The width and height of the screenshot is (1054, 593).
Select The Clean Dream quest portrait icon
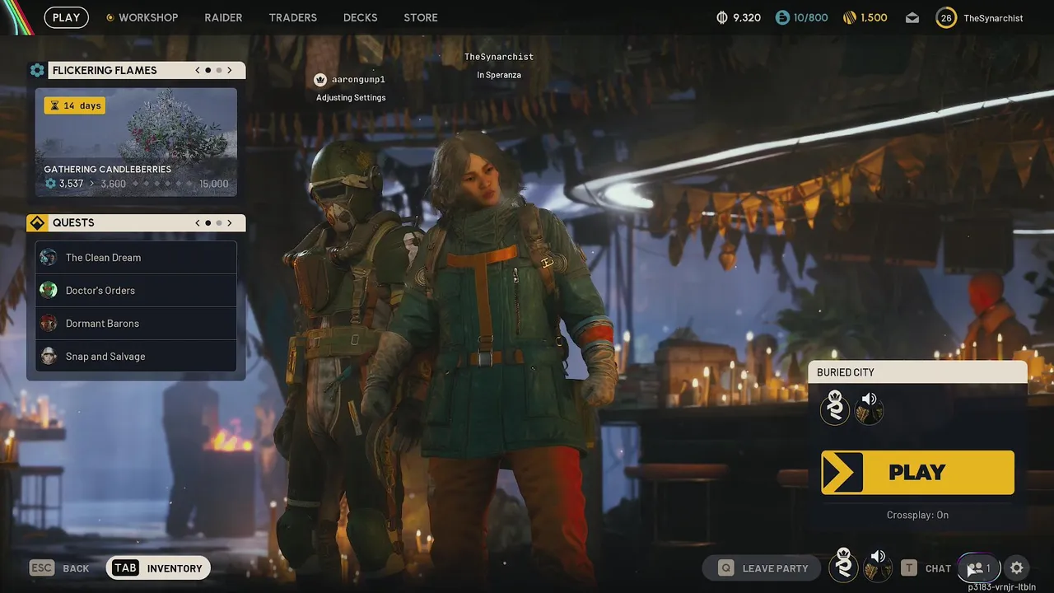click(49, 257)
